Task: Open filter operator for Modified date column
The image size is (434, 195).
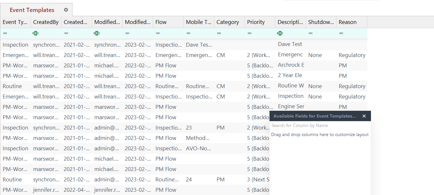Action: pyautogui.click(x=127, y=33)
